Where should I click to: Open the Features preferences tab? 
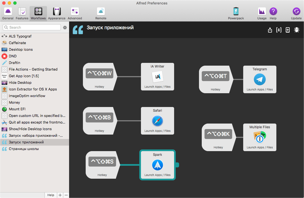(22, 14)
